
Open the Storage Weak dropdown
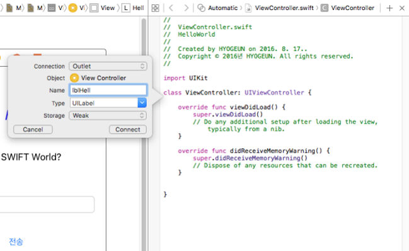tap(108, 115)
